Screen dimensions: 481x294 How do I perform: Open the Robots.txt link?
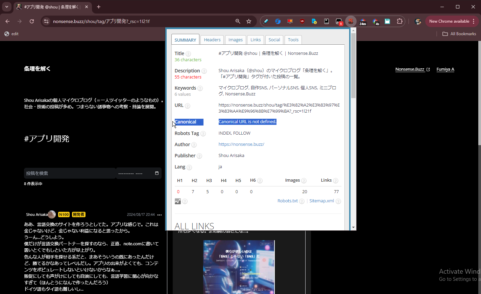coord(288,201)
